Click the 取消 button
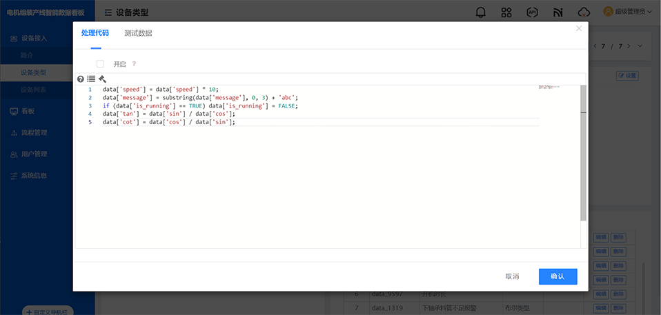 click(512, 276)
